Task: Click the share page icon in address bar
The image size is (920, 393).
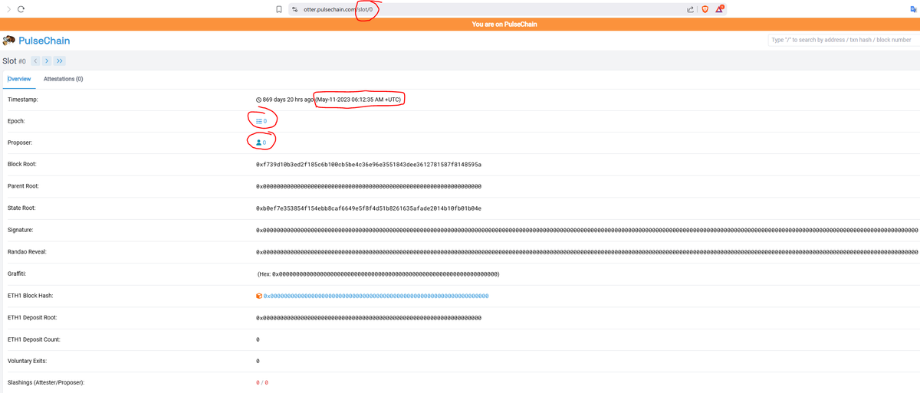Action: (x=690, y=9)
